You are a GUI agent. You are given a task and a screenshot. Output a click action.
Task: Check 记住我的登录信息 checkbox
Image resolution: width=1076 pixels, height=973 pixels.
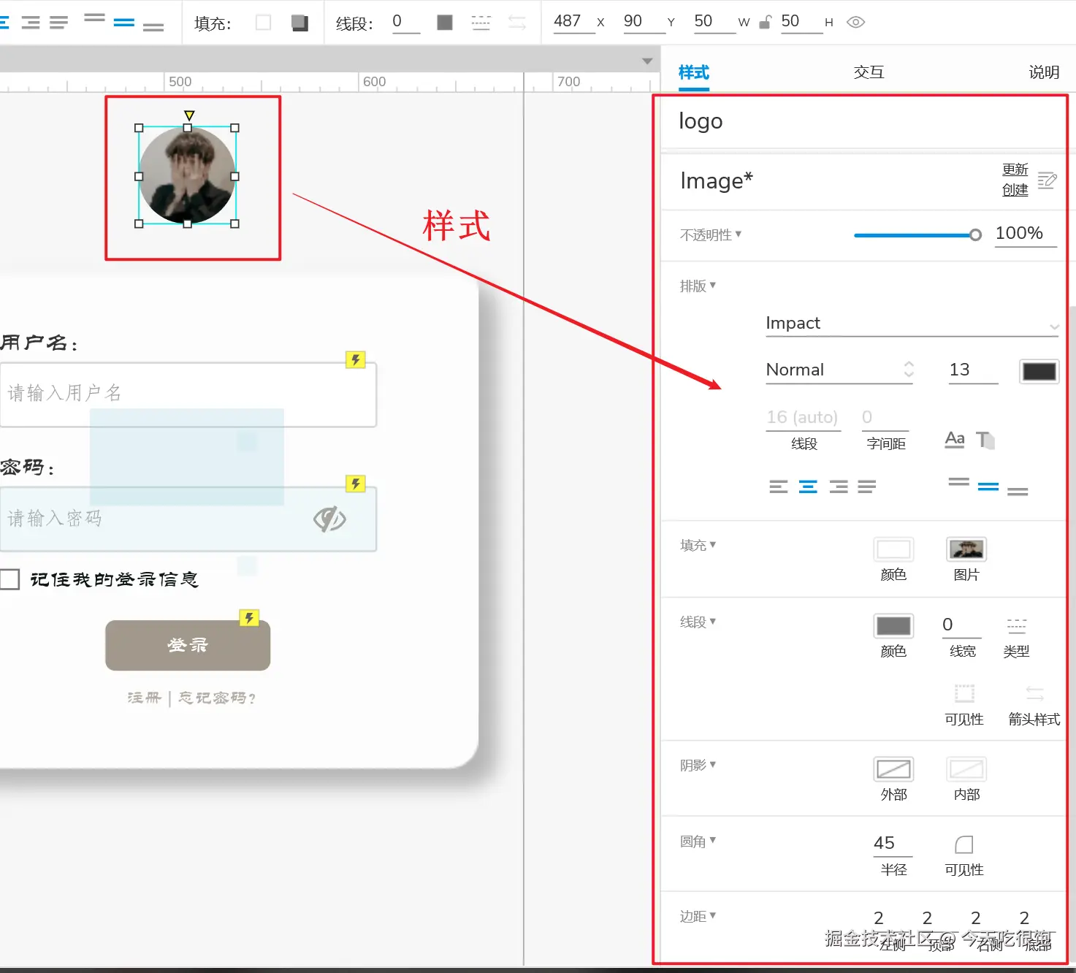[x=9, y=579]
